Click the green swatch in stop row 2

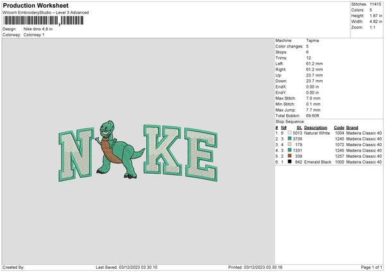[289, 139]
